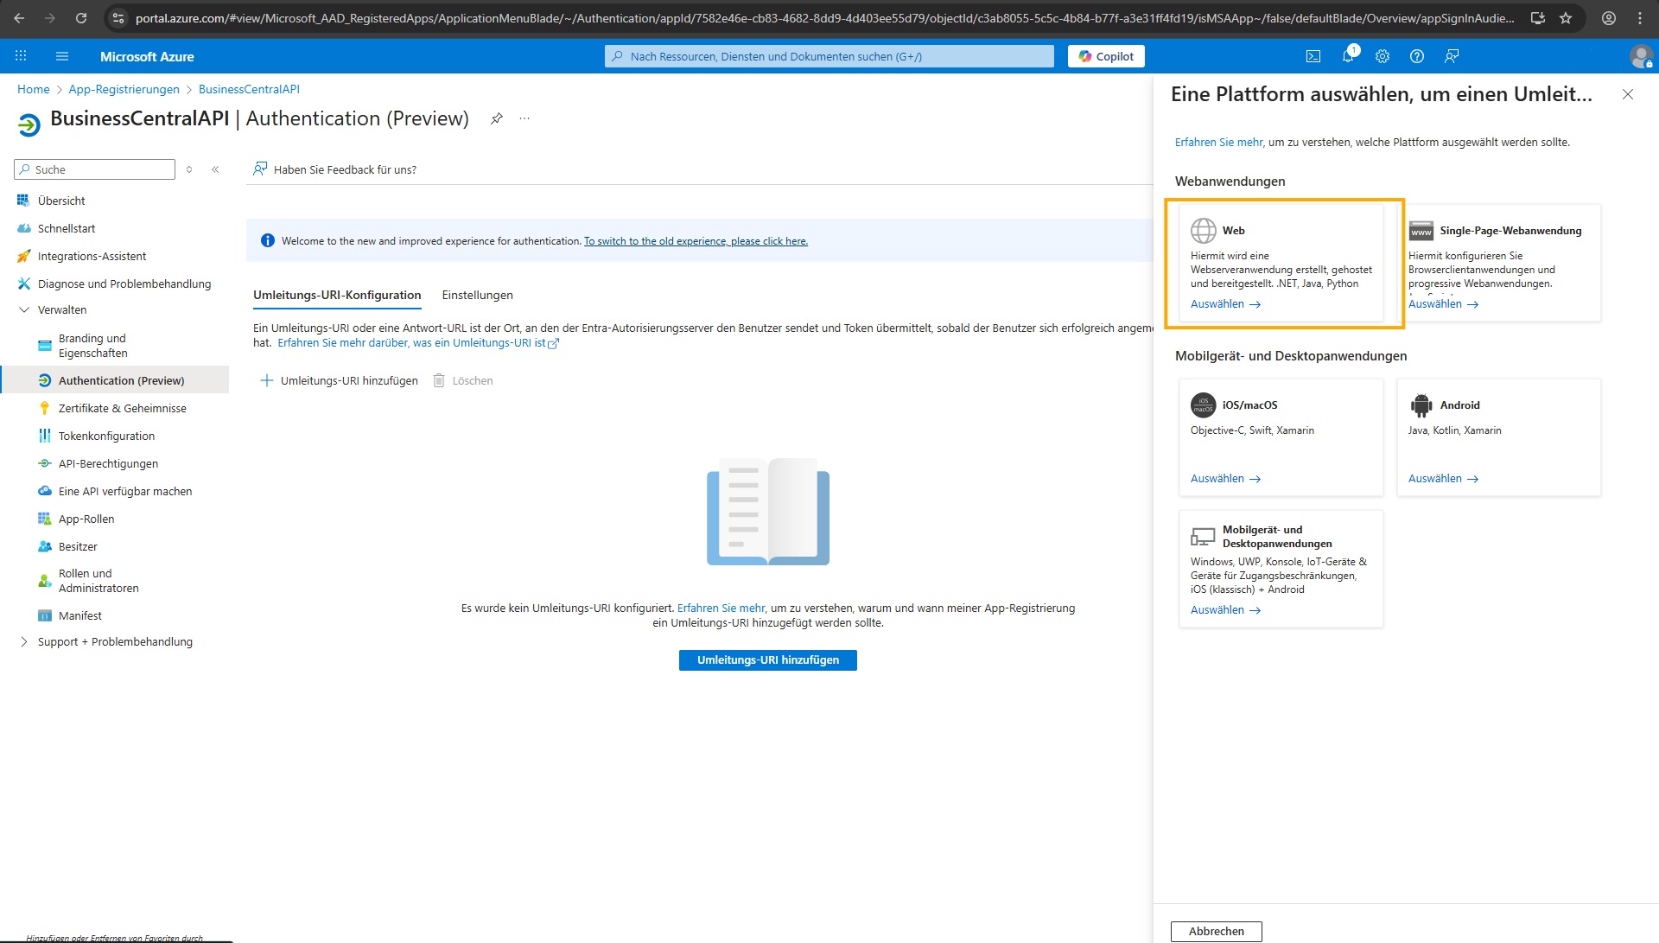The image size is (1659, 943).
Task: Expand Support + Problembehandlung section
Action: tap(24, 641)
